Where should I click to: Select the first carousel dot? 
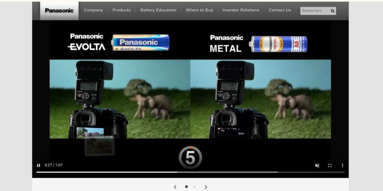(x=186, y=187)
